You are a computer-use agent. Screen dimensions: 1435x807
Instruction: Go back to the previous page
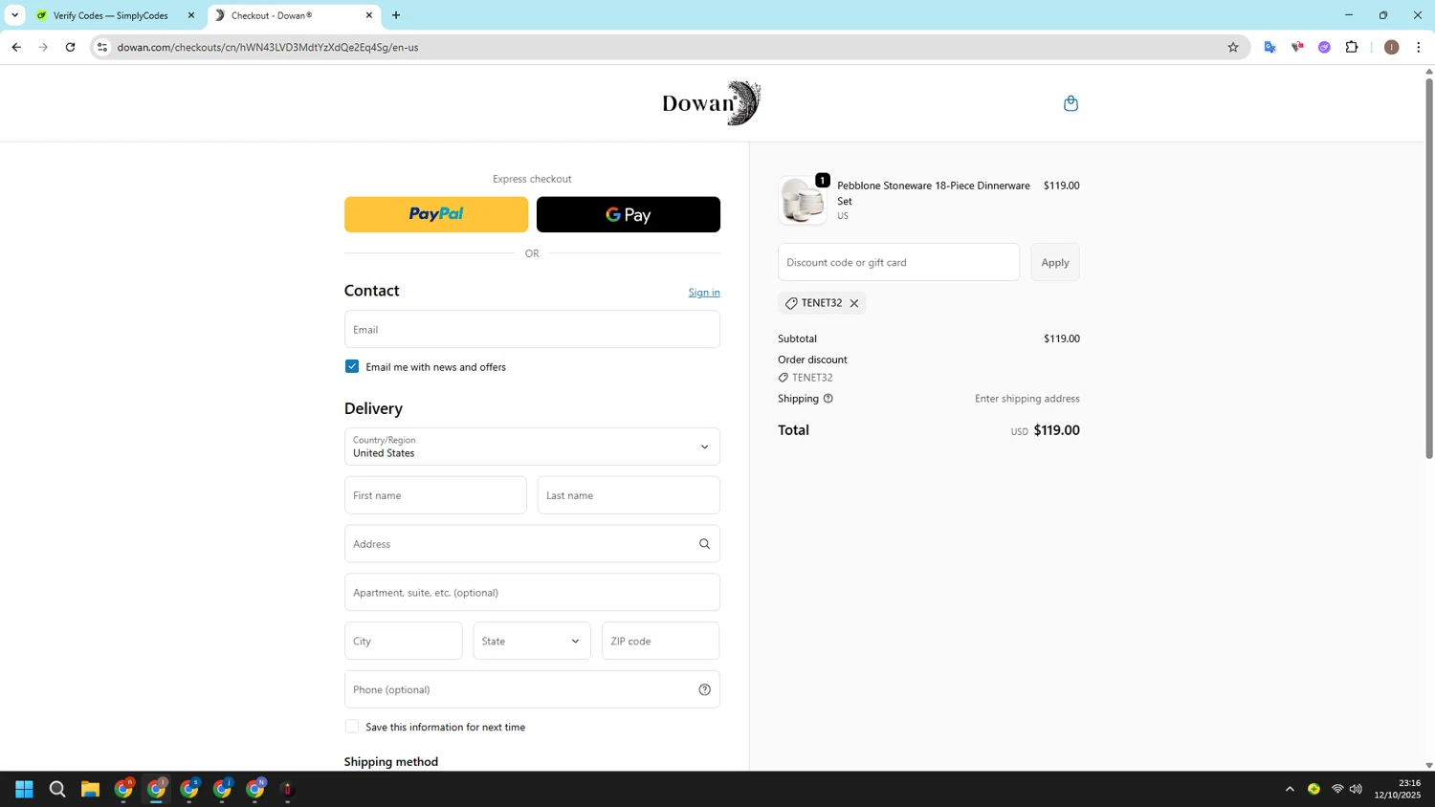click(x=16, y=47)
